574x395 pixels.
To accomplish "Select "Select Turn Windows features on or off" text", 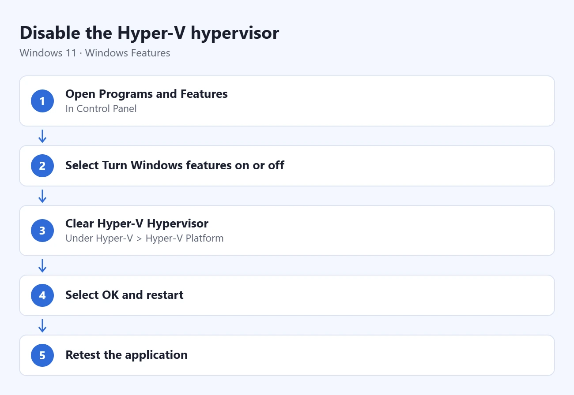I will (x=175, y=165).
